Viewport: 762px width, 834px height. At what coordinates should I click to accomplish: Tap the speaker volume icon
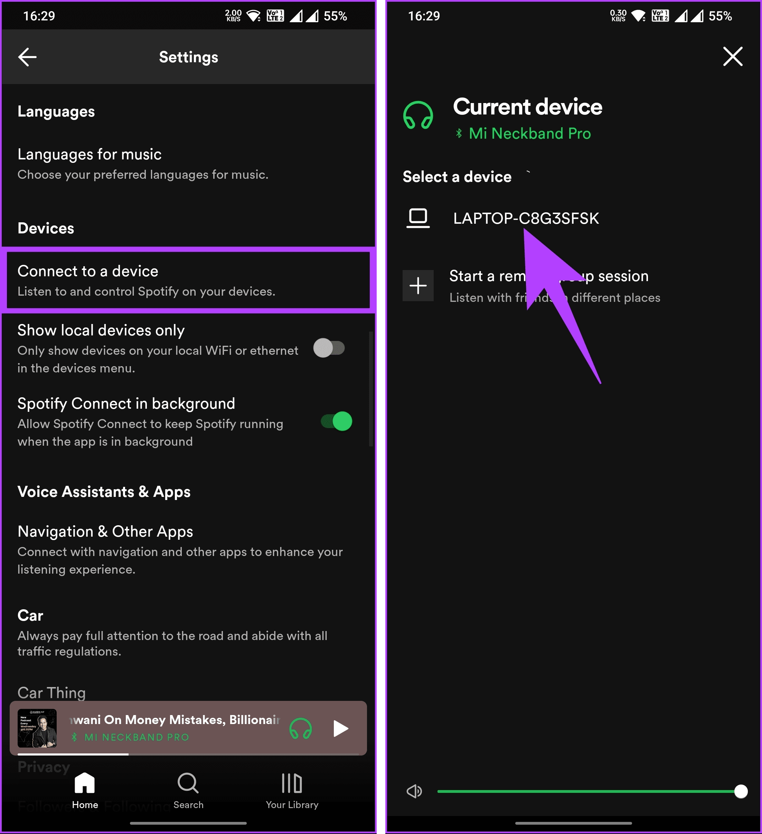point(414,791)
